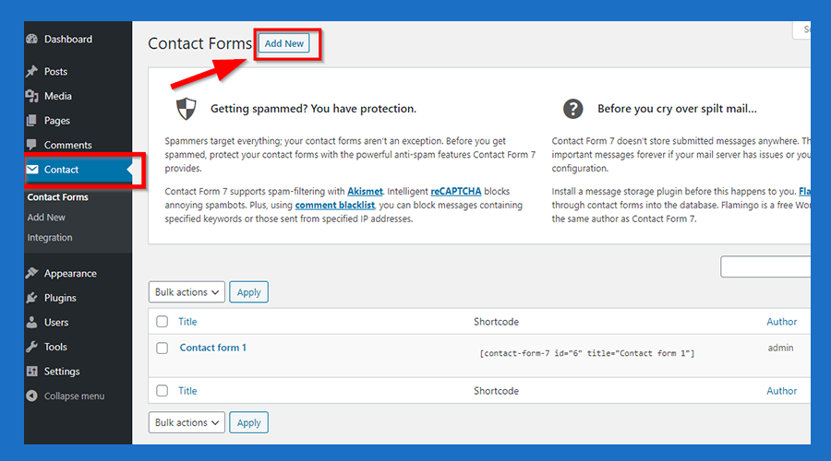The width and height of the screenshot is (831, 461).
Task: Click the Plugins plug icon
Action: pyautogui.click(x=32, y=298)
